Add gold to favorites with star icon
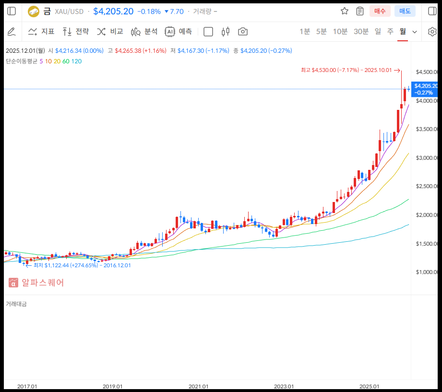Image resolution: width=442 pixels, height=392 pixels. pos(344,11)
